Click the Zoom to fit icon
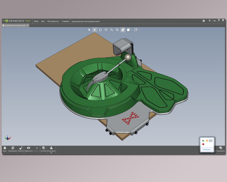 pyautogui.click(x=117, y=30)
